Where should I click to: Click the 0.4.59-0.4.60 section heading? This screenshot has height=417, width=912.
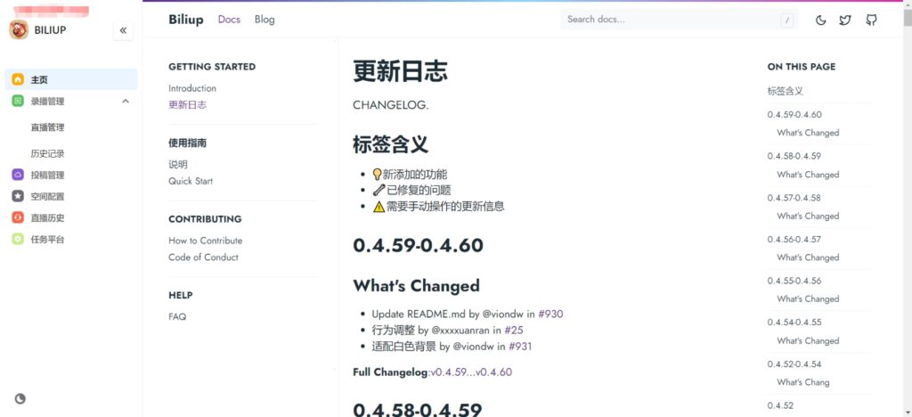tap(419, 245)
